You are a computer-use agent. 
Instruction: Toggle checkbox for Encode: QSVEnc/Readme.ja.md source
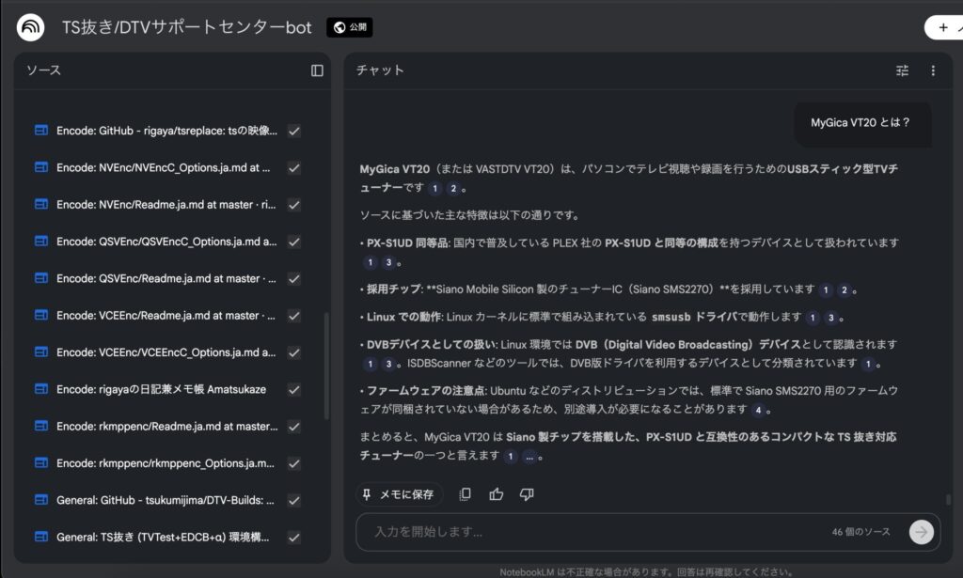click(x=294, y=278)
